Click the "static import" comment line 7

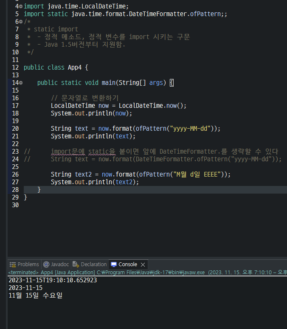click(x=56, y=29)
